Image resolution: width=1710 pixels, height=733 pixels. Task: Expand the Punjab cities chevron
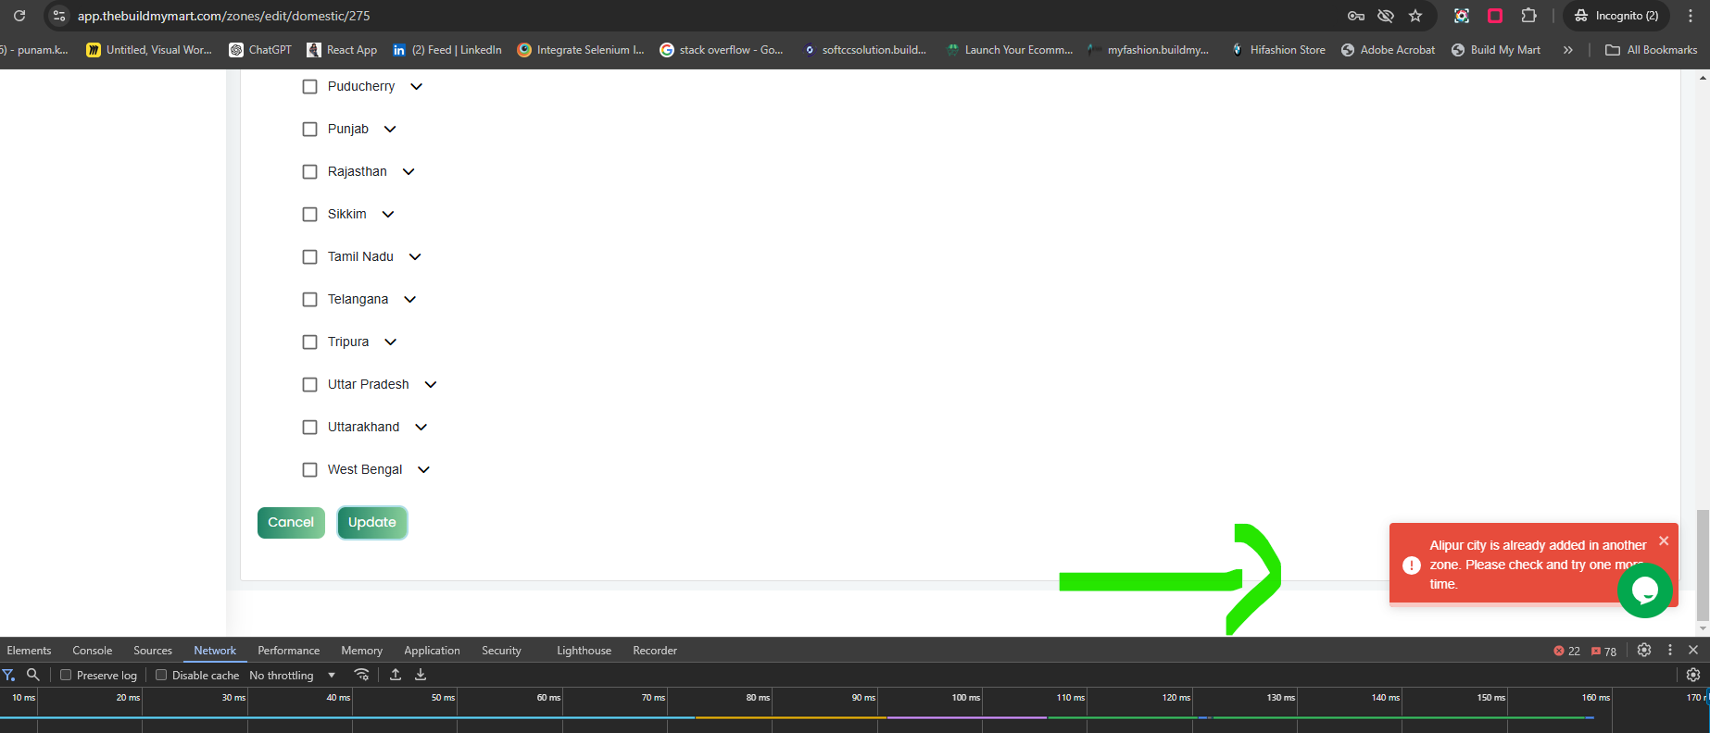390,129
